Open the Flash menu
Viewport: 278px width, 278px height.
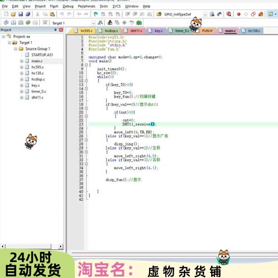pos(54,6)
